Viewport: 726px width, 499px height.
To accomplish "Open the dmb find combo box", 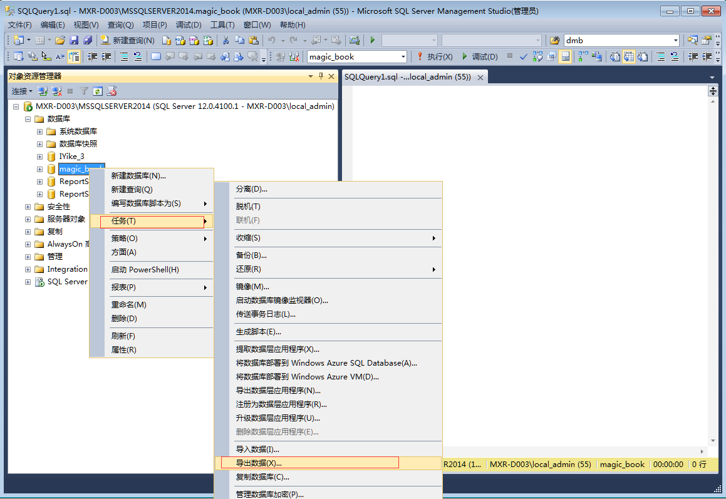I will pyautogui.click(x=675, y=40).
